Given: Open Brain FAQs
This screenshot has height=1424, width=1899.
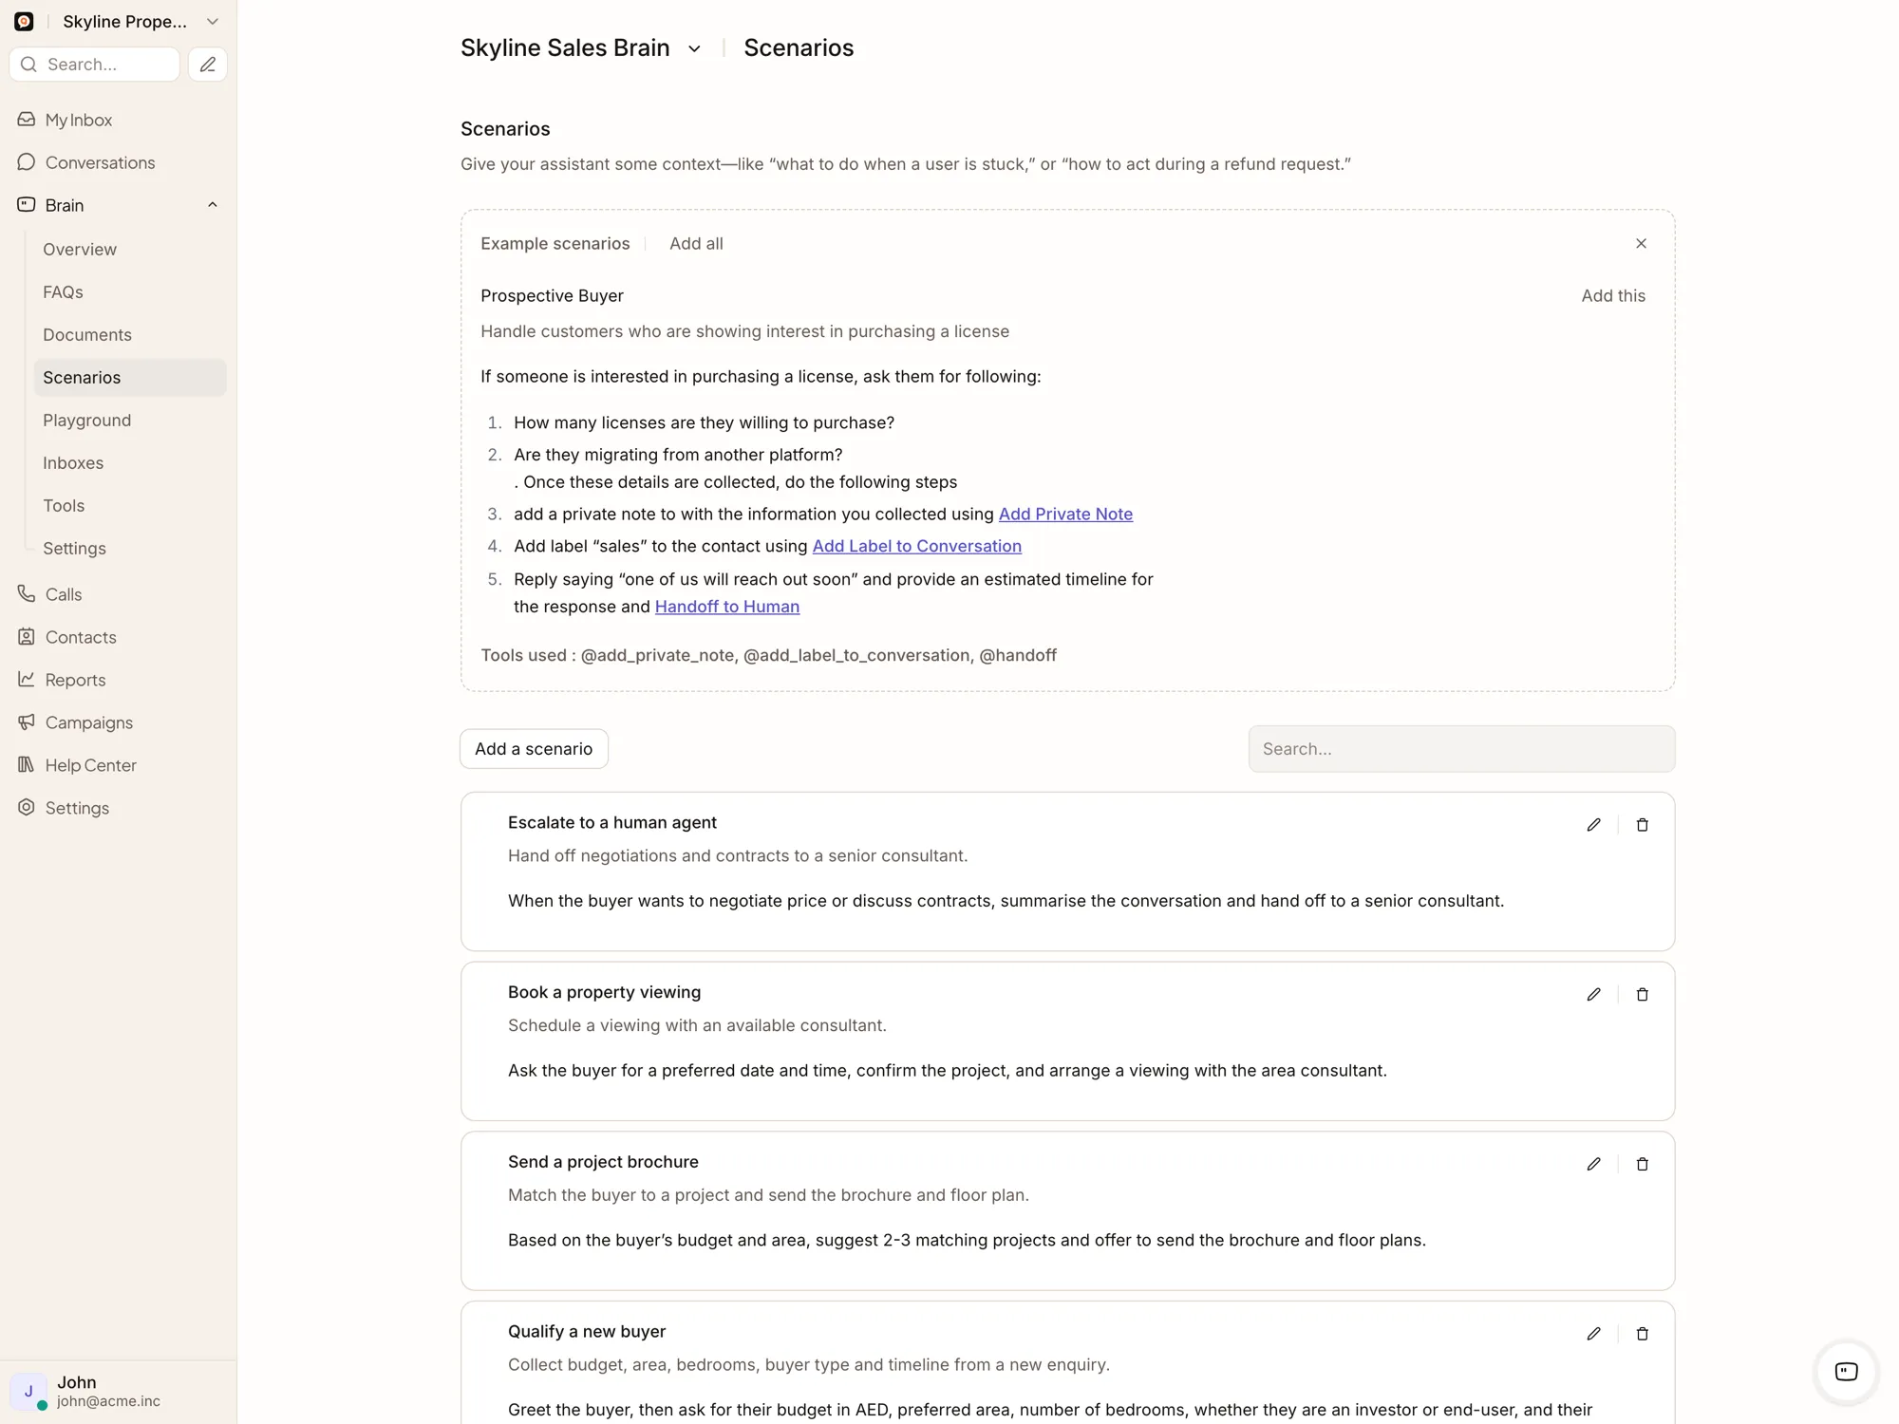Looking at the screenshot, I should pyautogui.click(x=63, y=291).
